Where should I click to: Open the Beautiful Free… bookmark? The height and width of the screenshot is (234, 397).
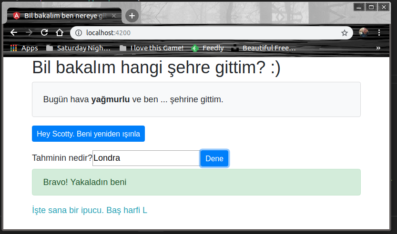[x=263, y=48]
